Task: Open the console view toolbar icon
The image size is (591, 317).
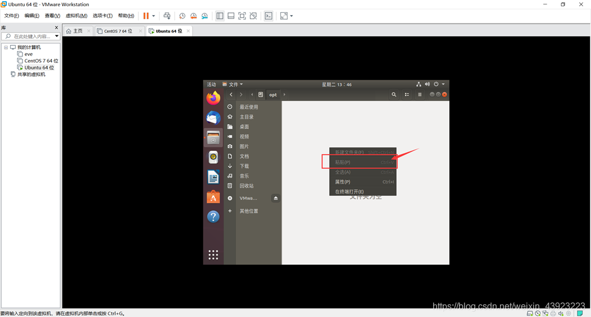Action: 269,16
